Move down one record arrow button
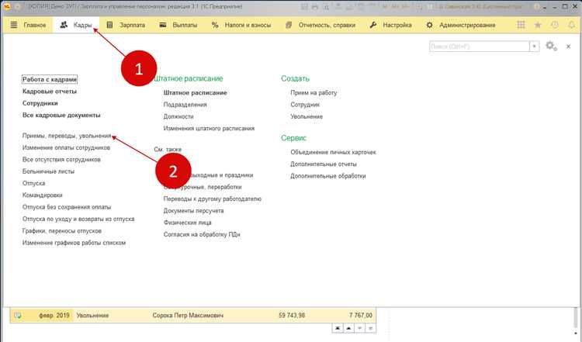 (359, 328)
